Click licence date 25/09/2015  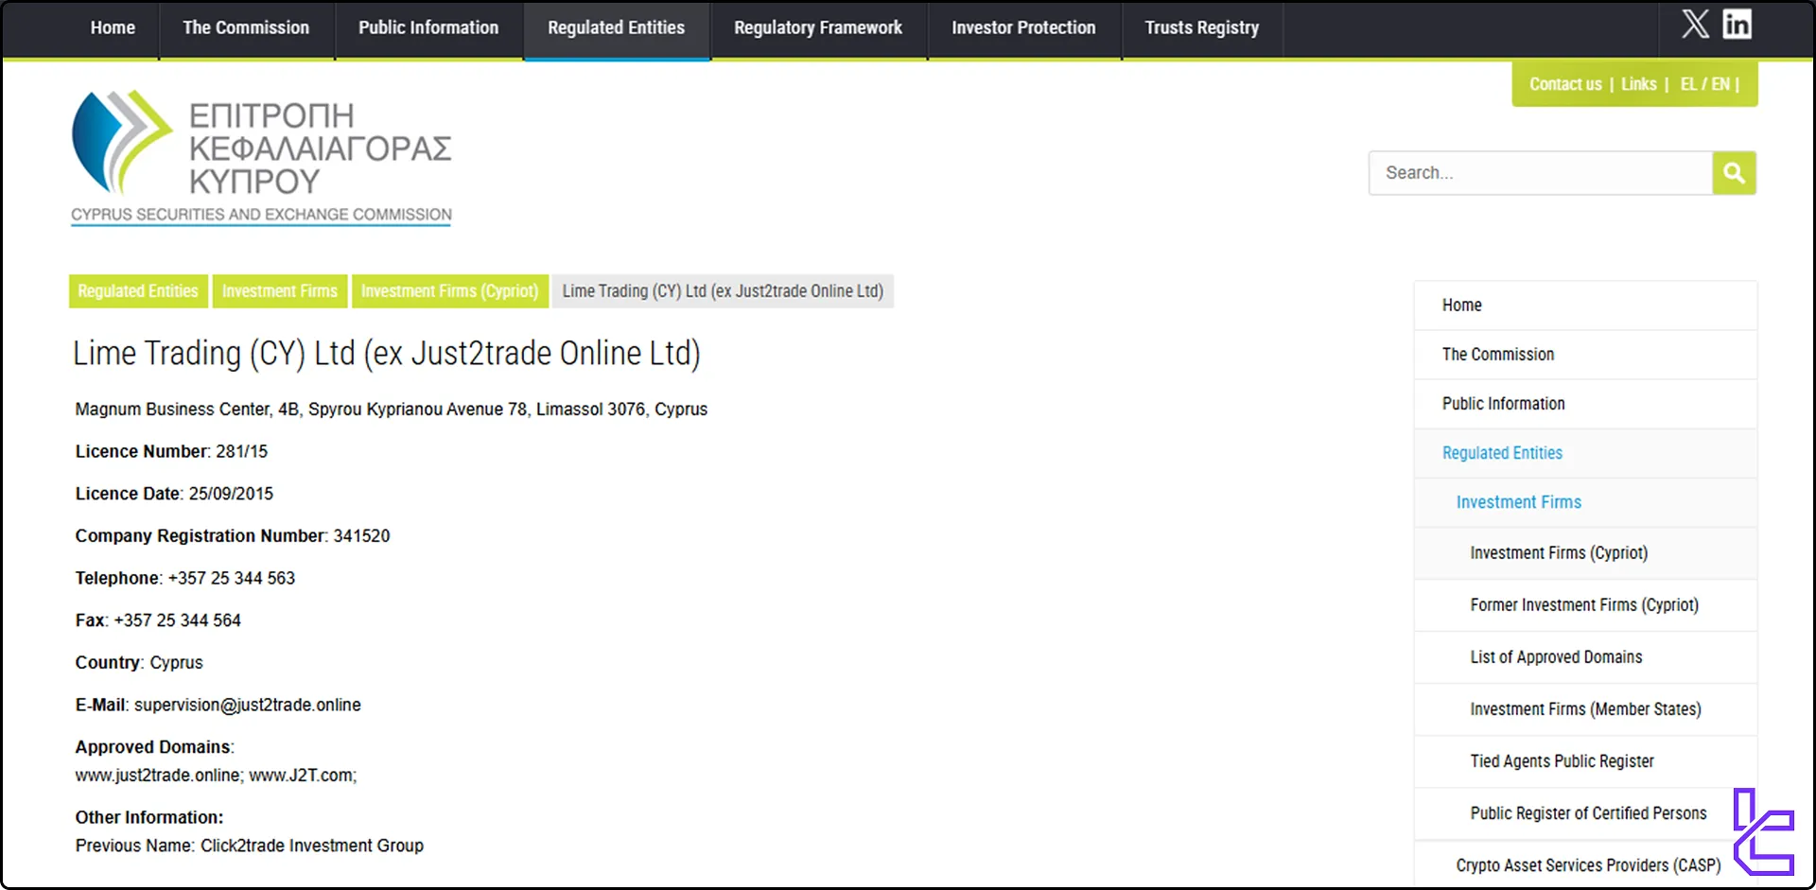coord(231,494)
